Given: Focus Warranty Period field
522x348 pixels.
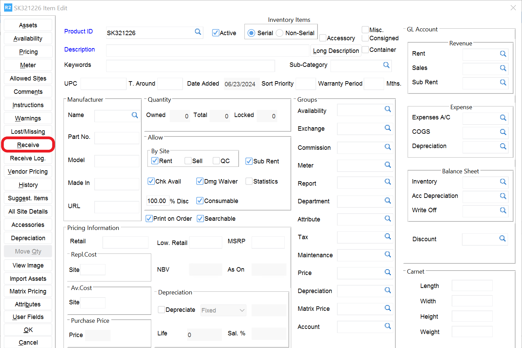Looking at the screenshot, I should click(374, 84).
